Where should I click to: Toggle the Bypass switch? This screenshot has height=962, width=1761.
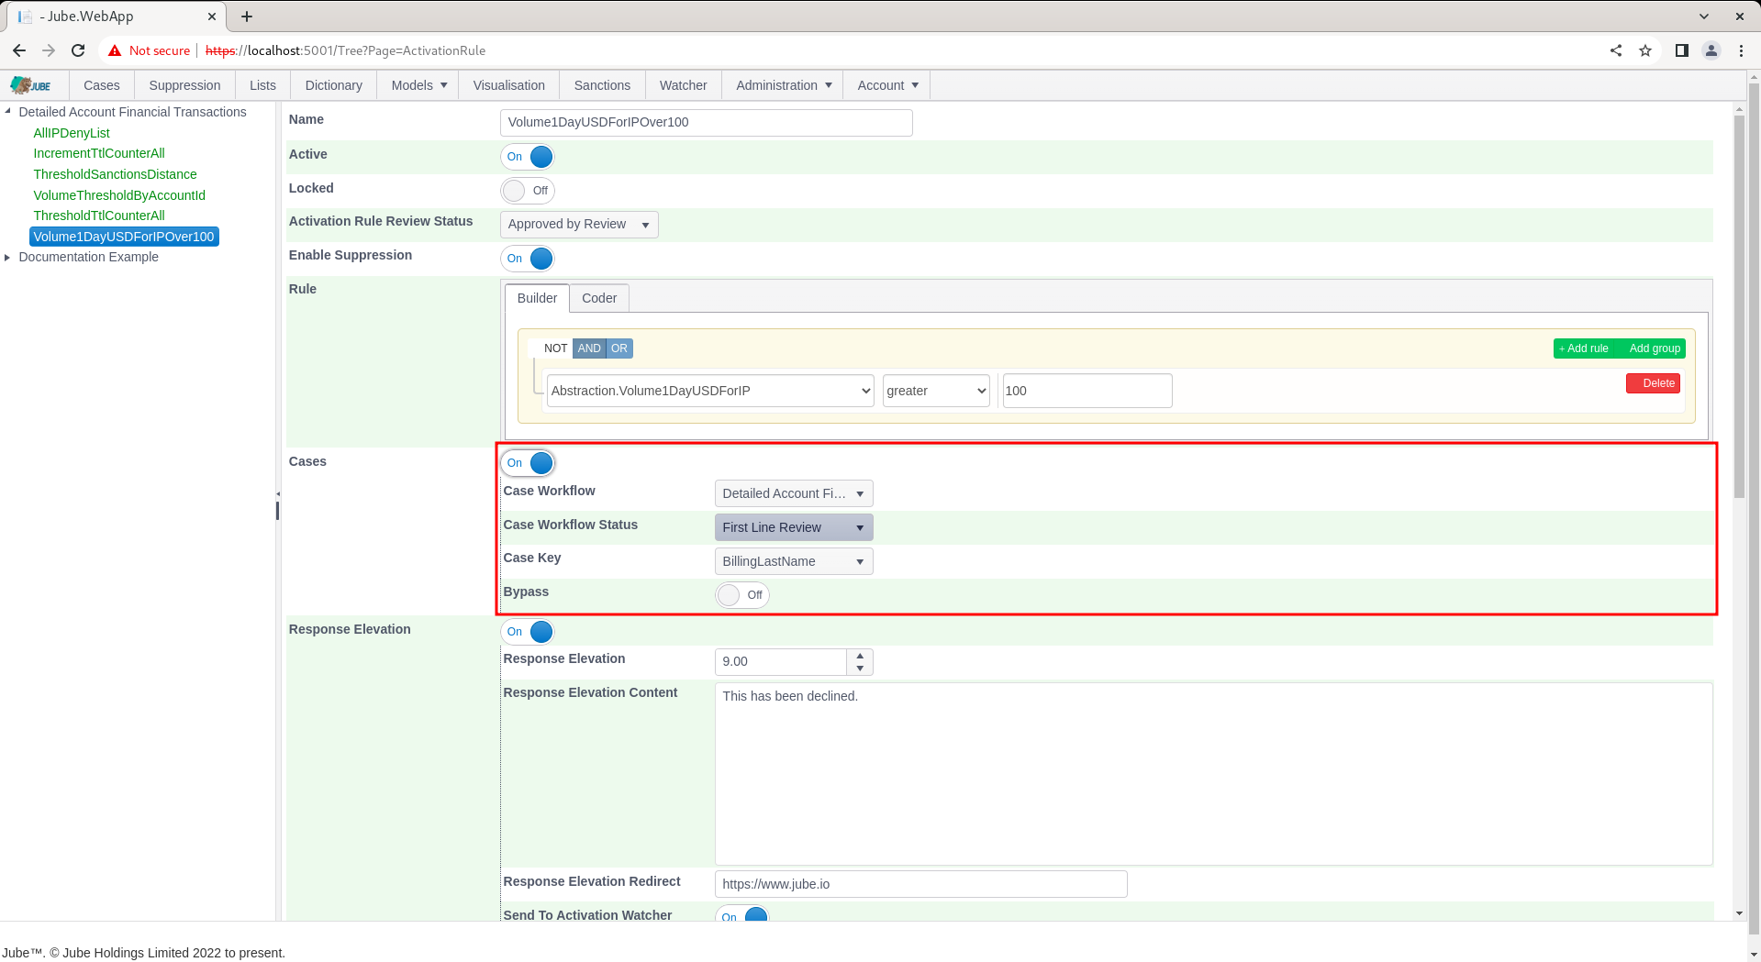pos(742,595)
